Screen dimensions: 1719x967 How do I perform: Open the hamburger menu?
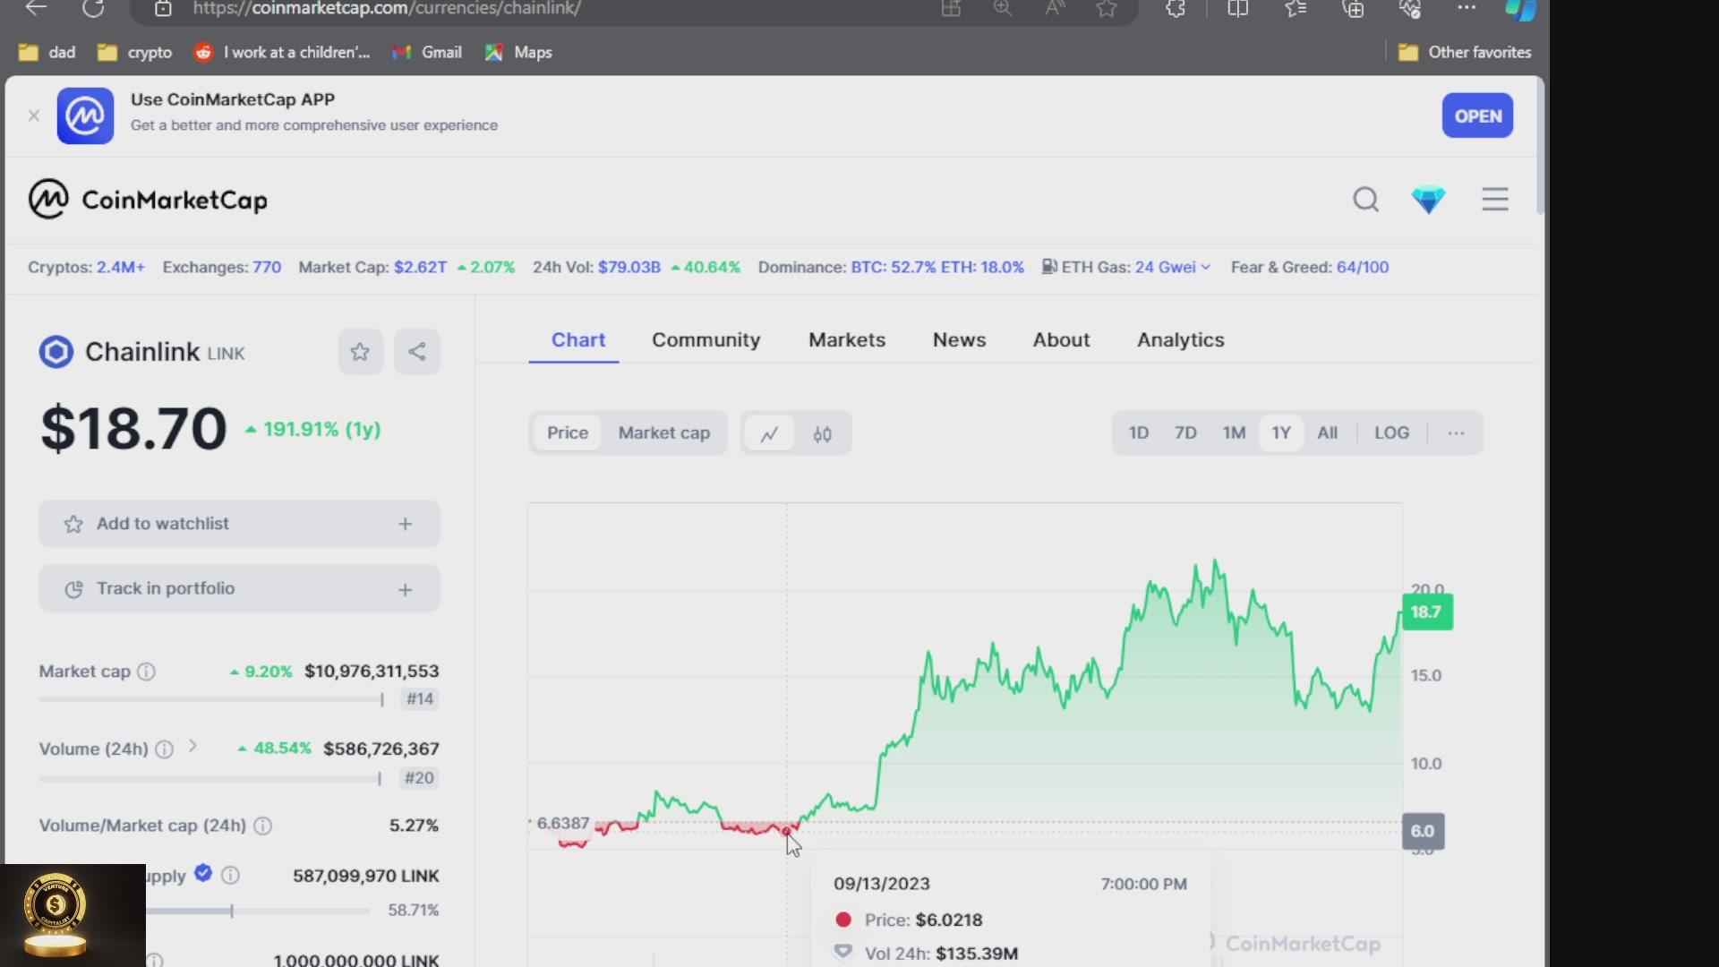click(1494, 199)
